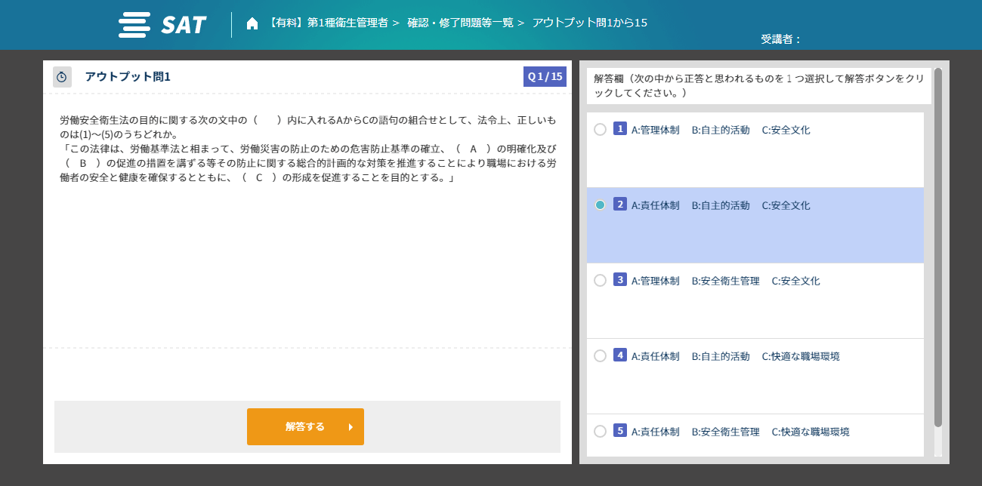The image size is (982, 486).
Task: Click the number 5 answer badge
Action: (x=619, y=431)
